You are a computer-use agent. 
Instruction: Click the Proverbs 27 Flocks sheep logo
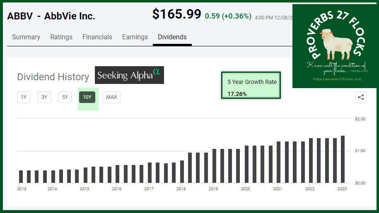click(x=335, y=46)
